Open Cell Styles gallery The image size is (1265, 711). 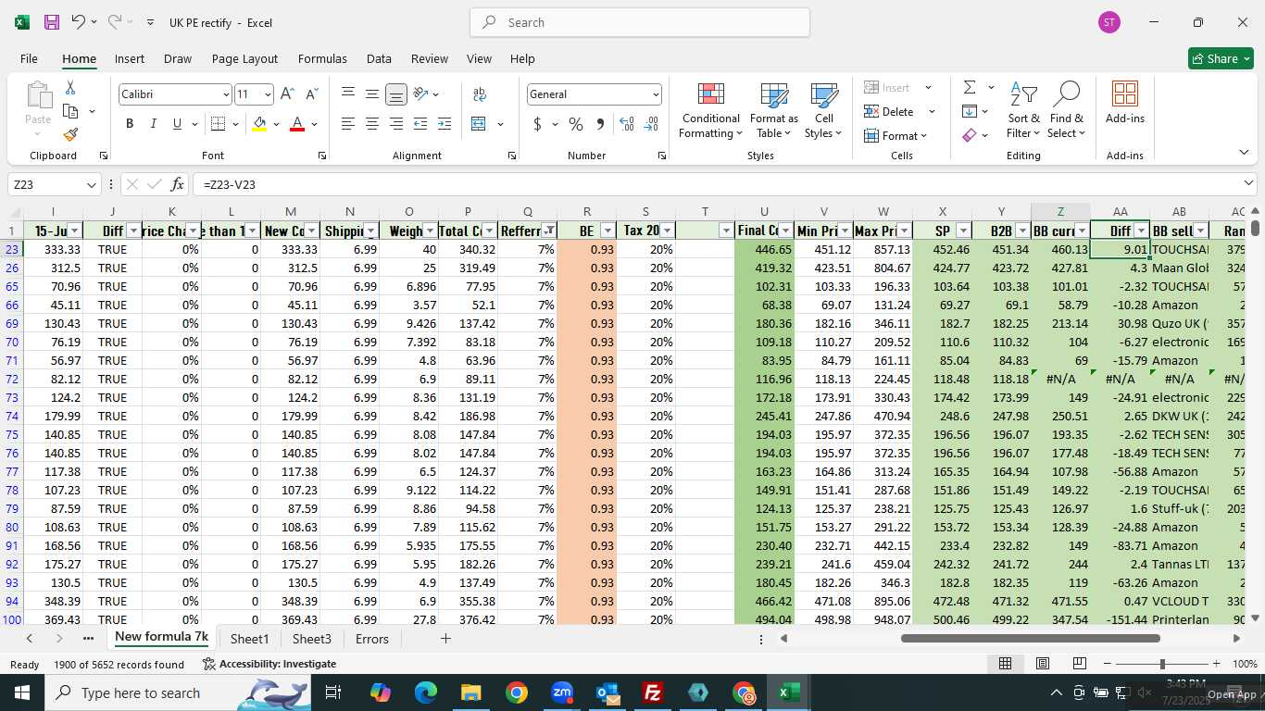pyautogui.click(x=823, y=111)
